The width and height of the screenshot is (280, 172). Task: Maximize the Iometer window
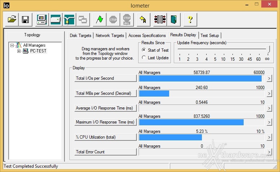[257, 4]
